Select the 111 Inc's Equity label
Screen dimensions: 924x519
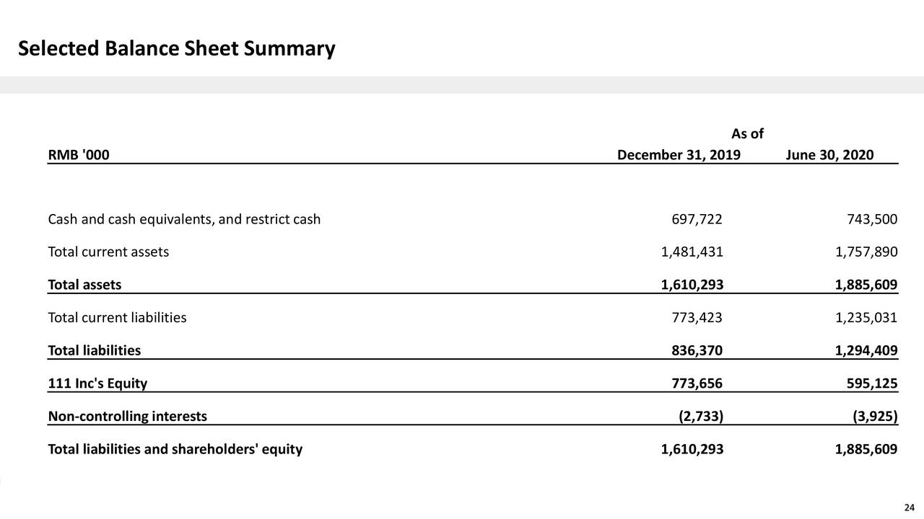point(97,383)
